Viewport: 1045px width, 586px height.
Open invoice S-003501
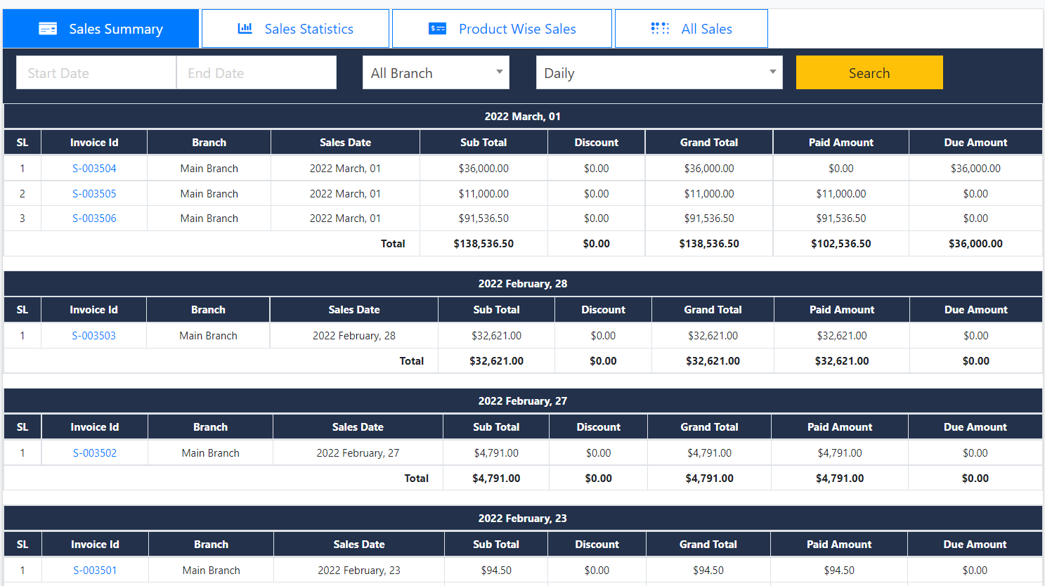[93, 570]
